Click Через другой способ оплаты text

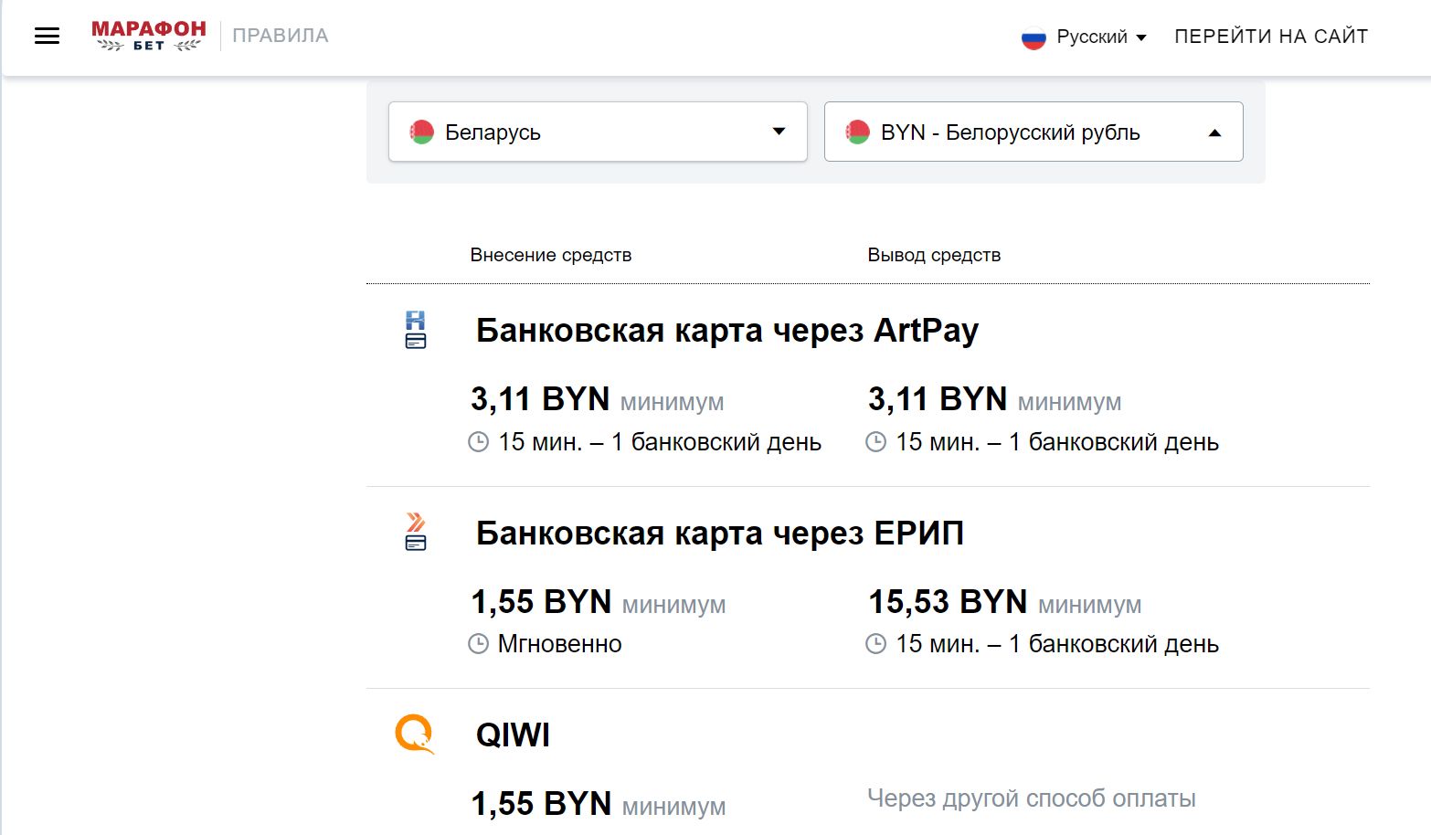[1032, 798]
